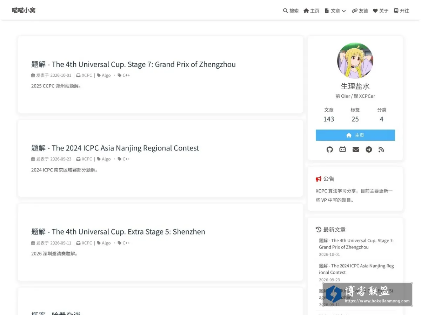The height and width of the screenshot is (315, 421).
Task: Click sidebar date 2026-10-01 under recent posts
Action: [x=329, y=254]
